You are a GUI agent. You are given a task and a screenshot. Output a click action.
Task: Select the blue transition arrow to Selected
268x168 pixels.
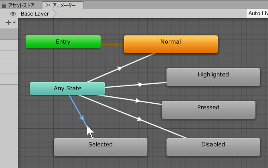pyautogui.click(x=82, y=118)
